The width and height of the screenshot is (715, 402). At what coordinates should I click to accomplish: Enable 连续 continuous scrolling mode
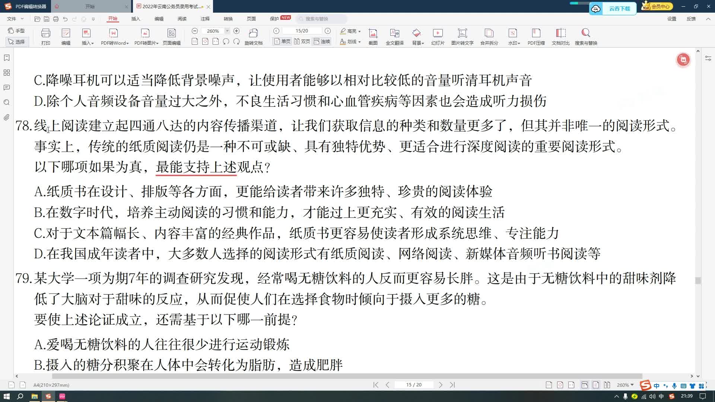(322, 41)
